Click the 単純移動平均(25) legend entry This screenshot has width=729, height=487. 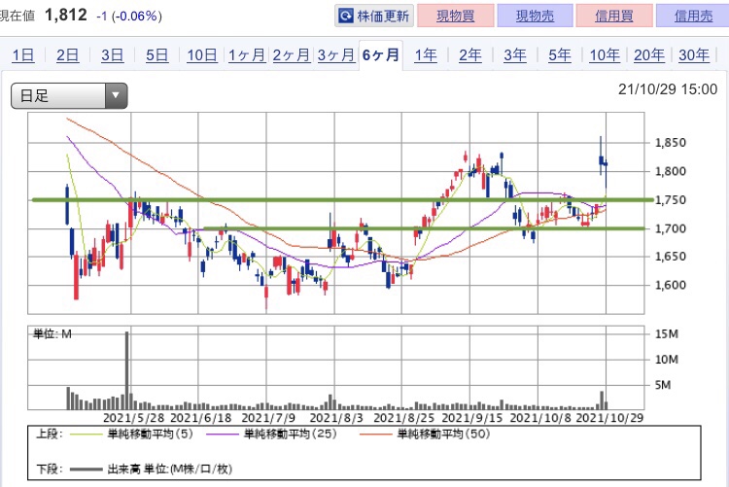[x=271, y=434]
